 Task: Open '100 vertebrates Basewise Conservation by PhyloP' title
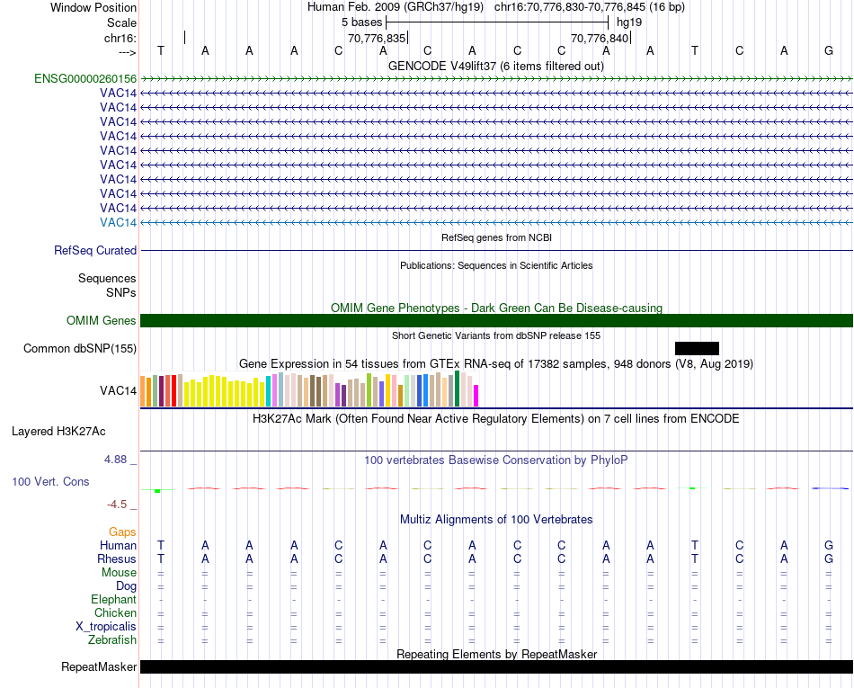click(496, 460)
